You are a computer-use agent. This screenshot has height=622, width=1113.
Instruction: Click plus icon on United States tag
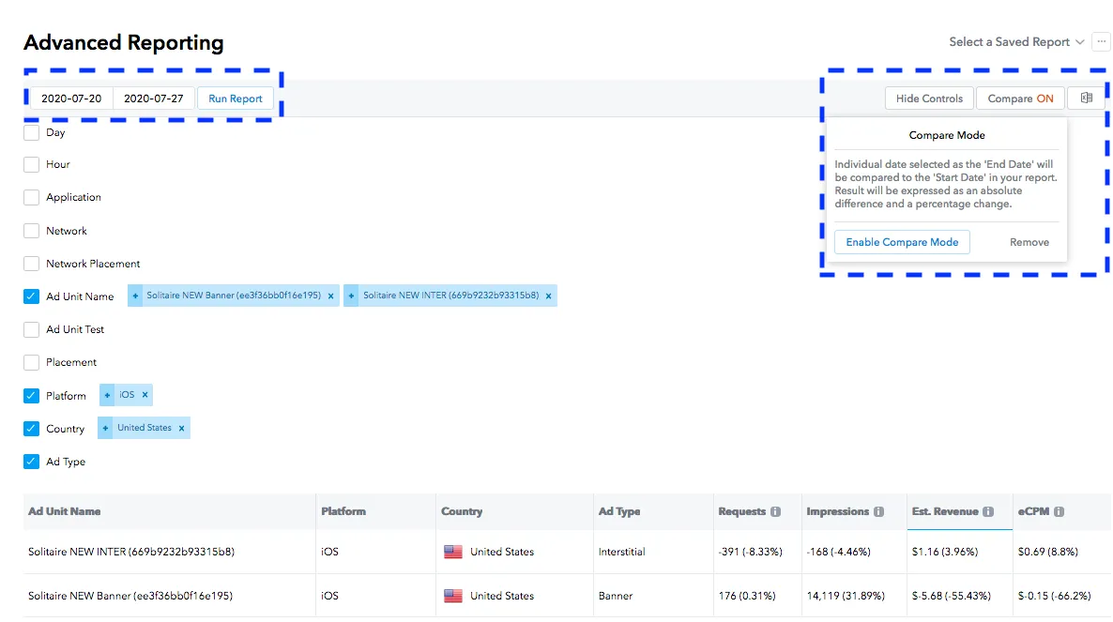pyautogui.click(x=105, y=429)
